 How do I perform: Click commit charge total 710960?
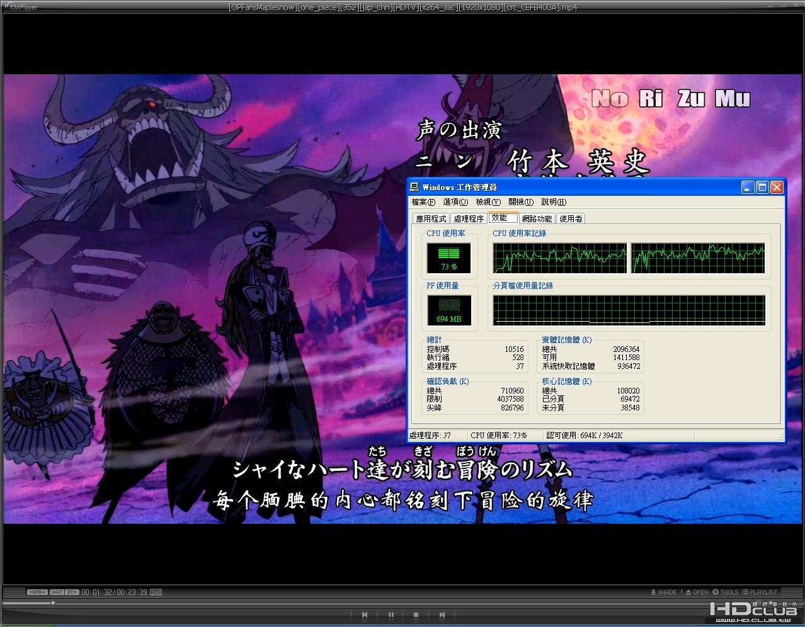click(x=512, y=391)
